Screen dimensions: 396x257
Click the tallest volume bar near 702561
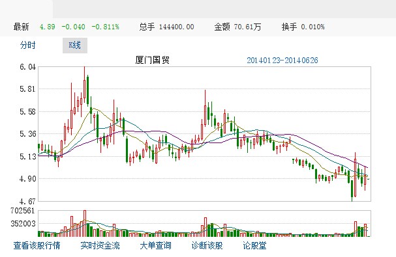pos(85,223)
